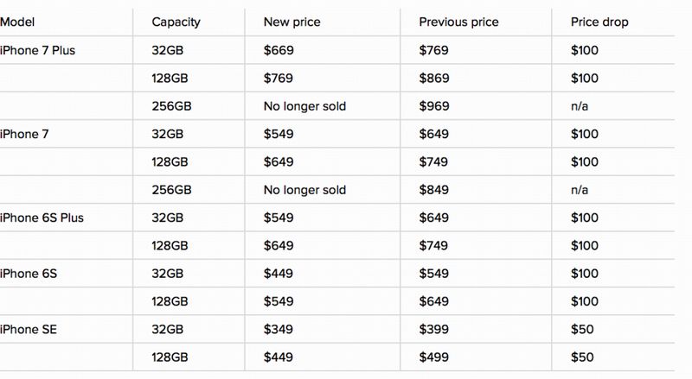
Task: Click the $669 new price cell
Action: tap(279, 50)
